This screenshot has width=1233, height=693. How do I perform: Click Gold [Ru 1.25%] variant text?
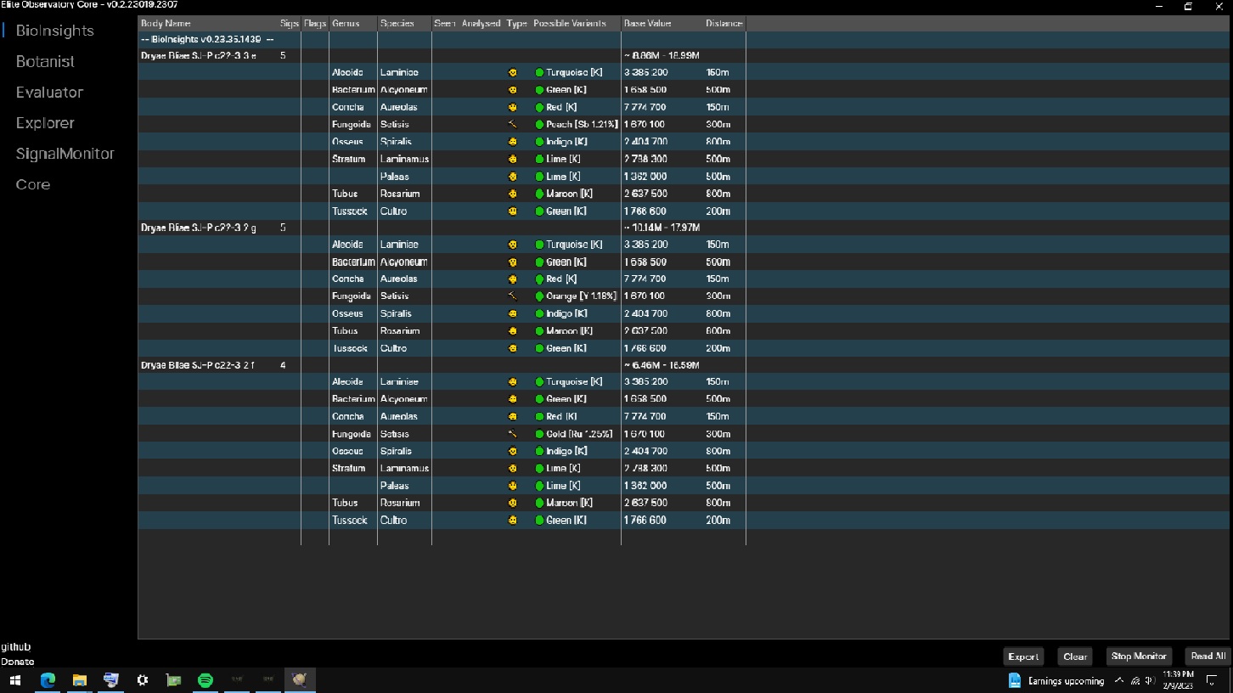(579, 434)
